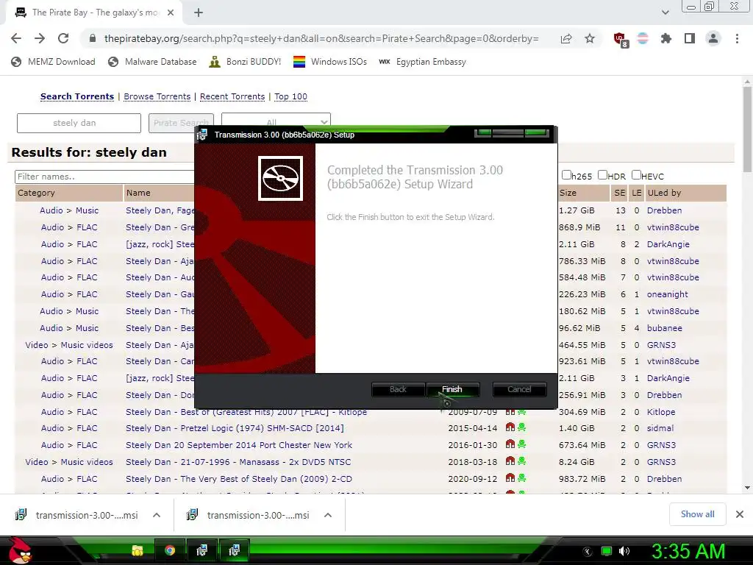This screenshot has width=753, height=565.
Task: Open the Bonzi BUDDY! bookmark
Action: (246, 62)
